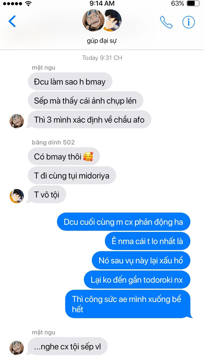
Task: Select message Lại ko đến gần todoroki
Action: (137, 280)
